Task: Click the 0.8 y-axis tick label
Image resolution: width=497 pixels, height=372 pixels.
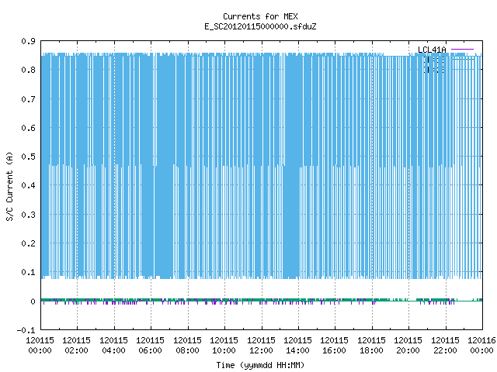Action: [x=28, y=70]
